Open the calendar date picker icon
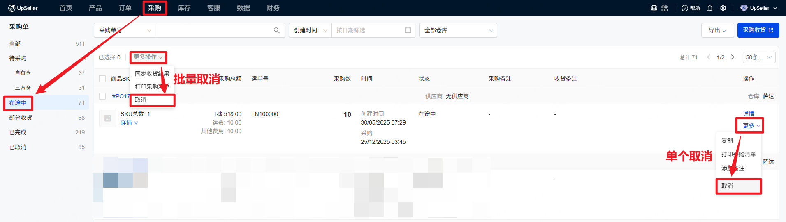This screenshot has width=786, height=222. [x=408, y=30]
